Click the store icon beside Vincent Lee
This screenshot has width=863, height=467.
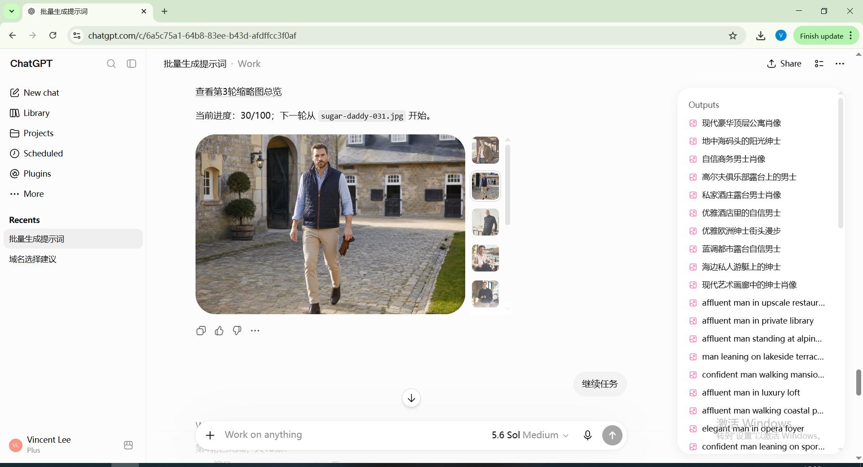[x=128, y=445]
